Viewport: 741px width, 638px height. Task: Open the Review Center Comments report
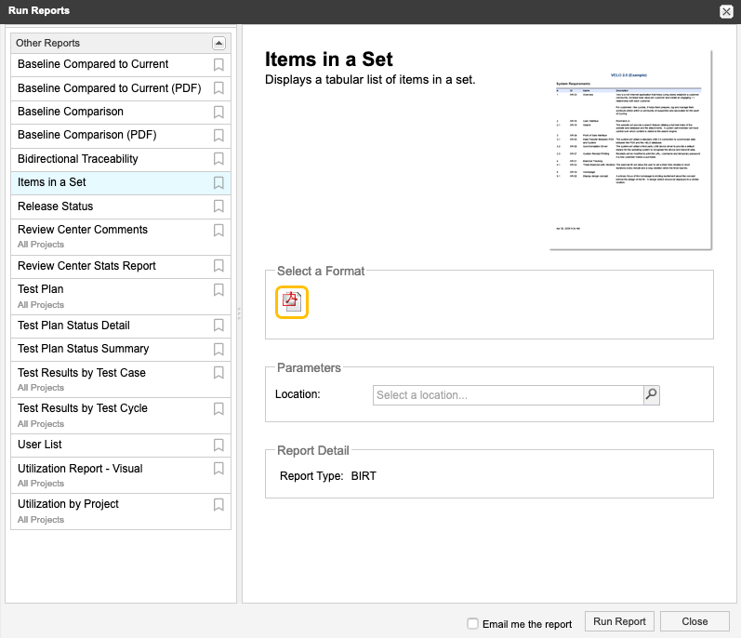coord(121,237)
